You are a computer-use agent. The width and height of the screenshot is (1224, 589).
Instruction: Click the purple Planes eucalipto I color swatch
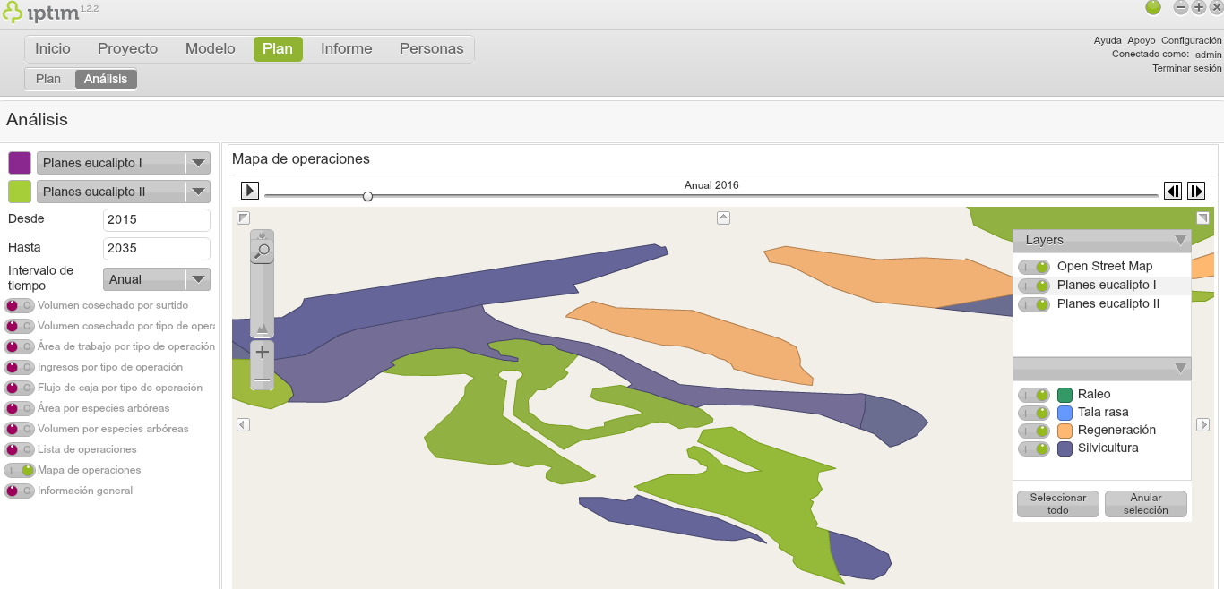coord(20,163)
